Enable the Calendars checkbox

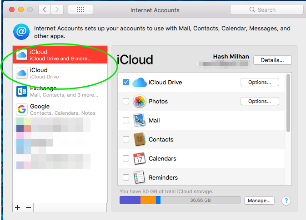click(126, 158)
